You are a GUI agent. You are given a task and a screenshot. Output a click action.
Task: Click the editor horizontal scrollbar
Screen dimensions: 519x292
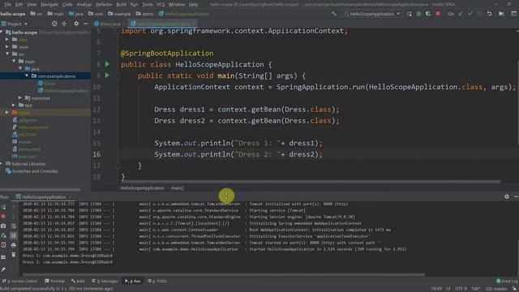click(x=311, y=182)
